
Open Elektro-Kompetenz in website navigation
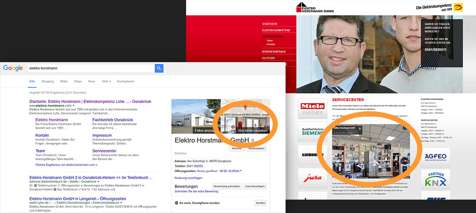click(x=276, y=30)
